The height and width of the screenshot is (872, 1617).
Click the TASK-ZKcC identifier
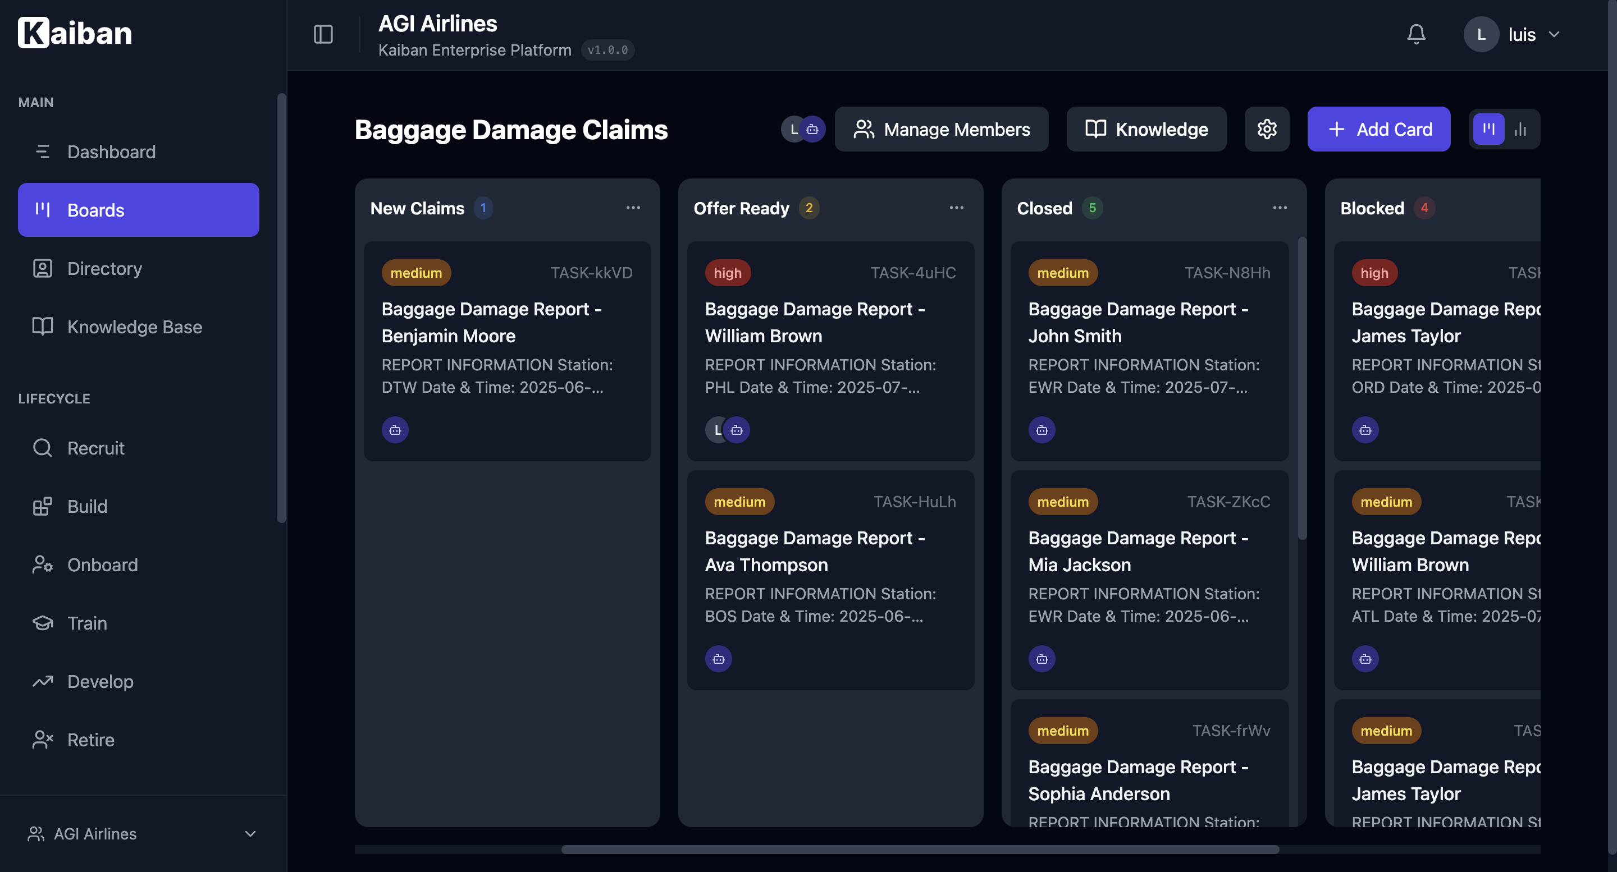click(1228, 502)
